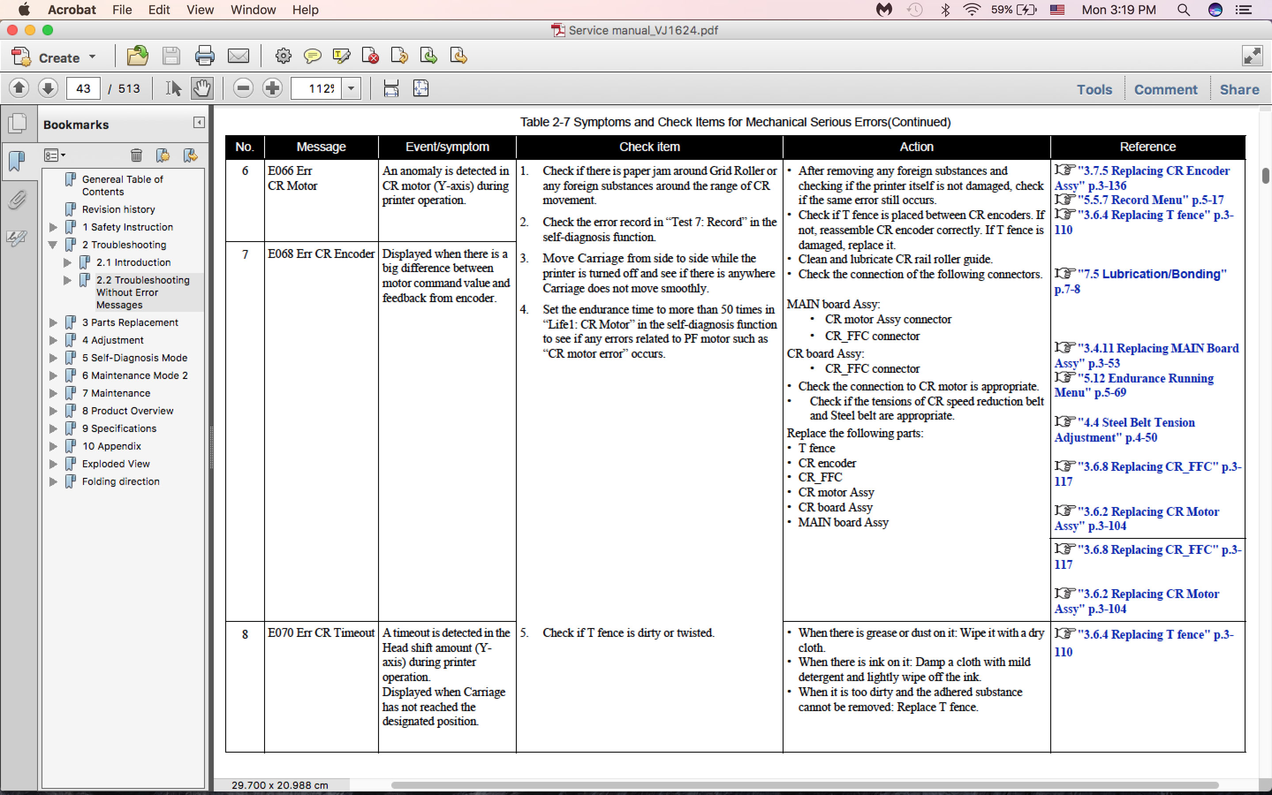1272x795 pixels.
Task: Open the Attachments paperclip panel
Action: 17,201
